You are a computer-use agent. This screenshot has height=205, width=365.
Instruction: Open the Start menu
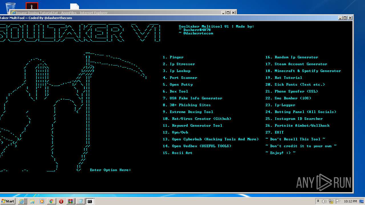(8, 201)
